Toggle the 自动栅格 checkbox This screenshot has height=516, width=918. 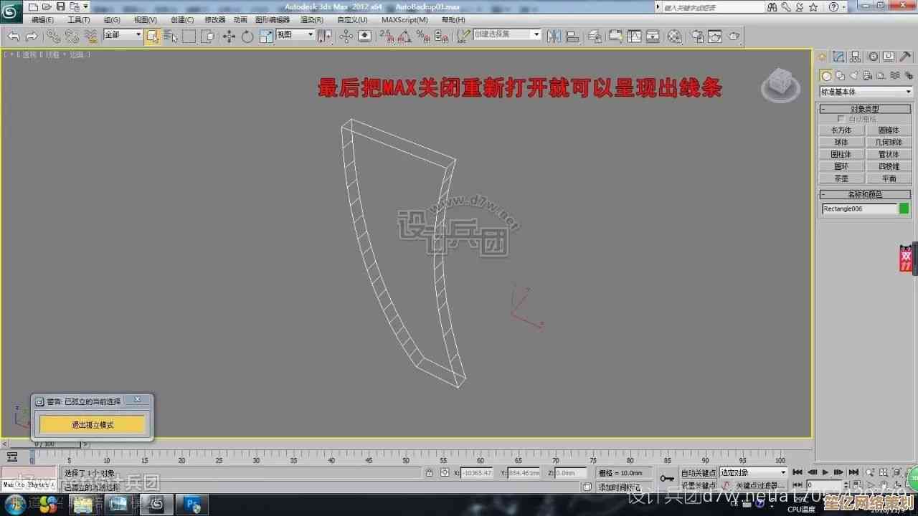coord(841,119)
